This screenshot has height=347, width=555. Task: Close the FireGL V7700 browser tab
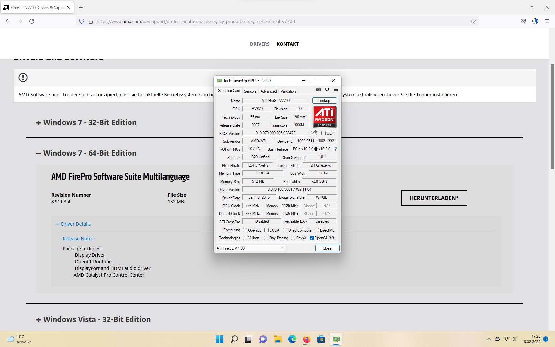click(x=68, y=7)
